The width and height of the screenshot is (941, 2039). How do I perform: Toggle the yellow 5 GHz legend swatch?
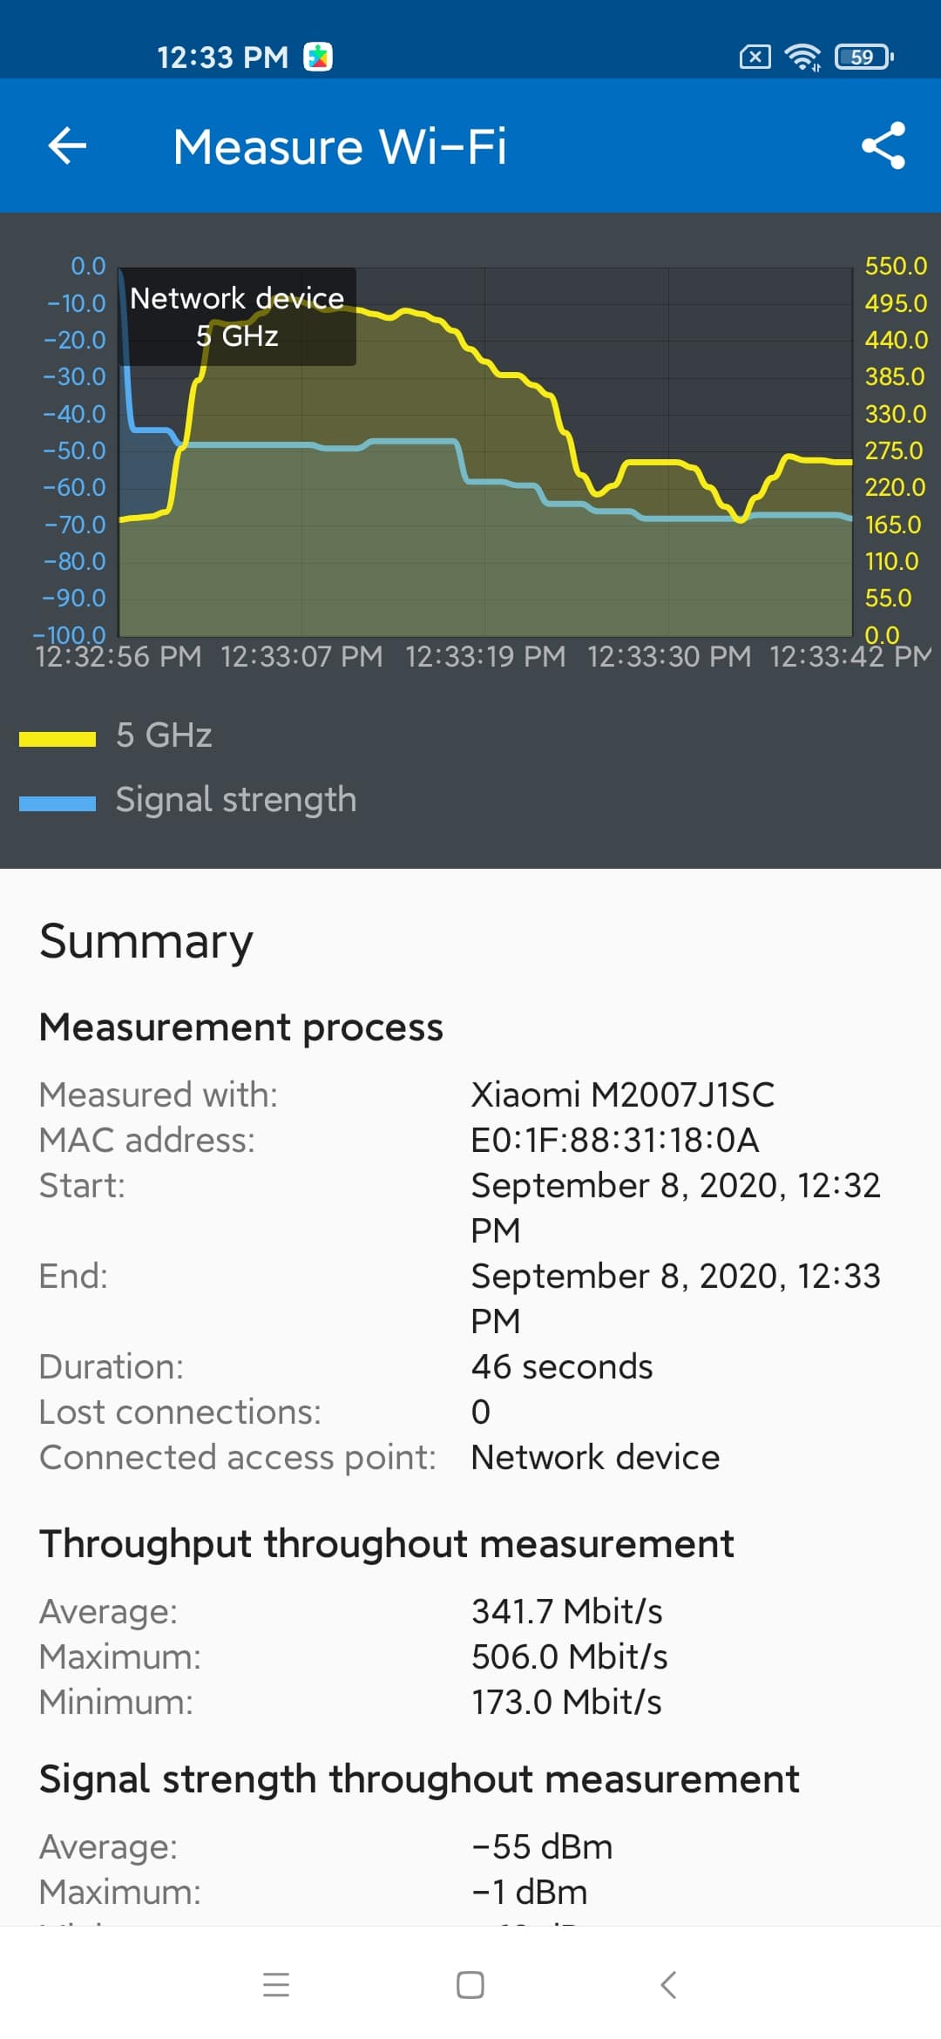click(x=58, y=739)
